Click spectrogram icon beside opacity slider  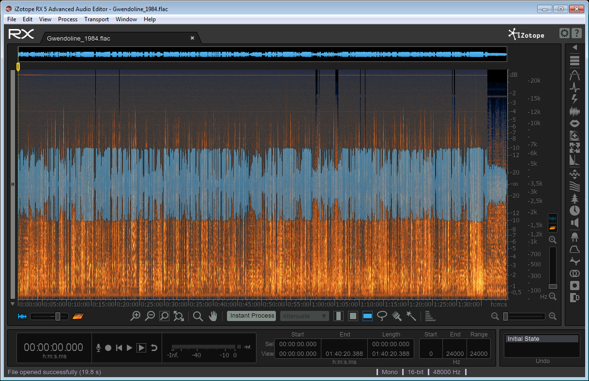click(x=78, y=316)
